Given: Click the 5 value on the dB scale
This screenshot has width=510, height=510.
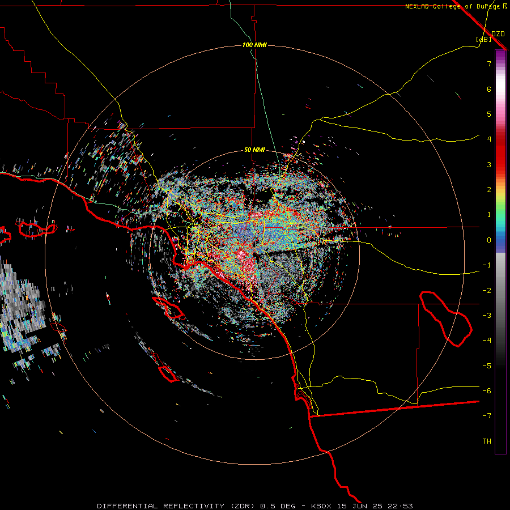Looking at the screenshot, I should (489, 114).
